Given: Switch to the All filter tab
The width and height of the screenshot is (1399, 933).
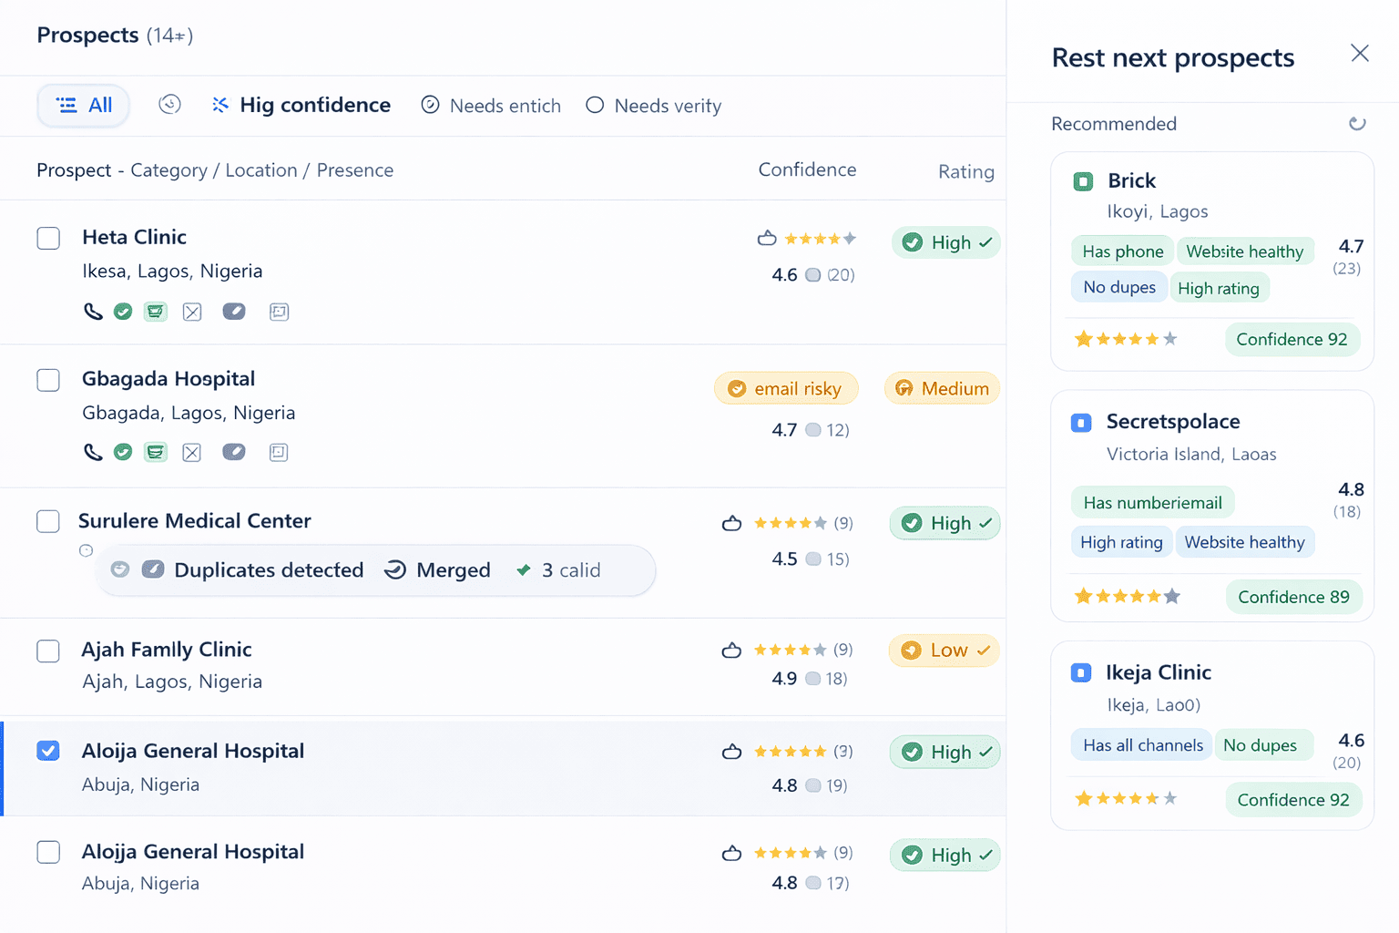Looking at the screenshot, I should [x=83, y=105].
